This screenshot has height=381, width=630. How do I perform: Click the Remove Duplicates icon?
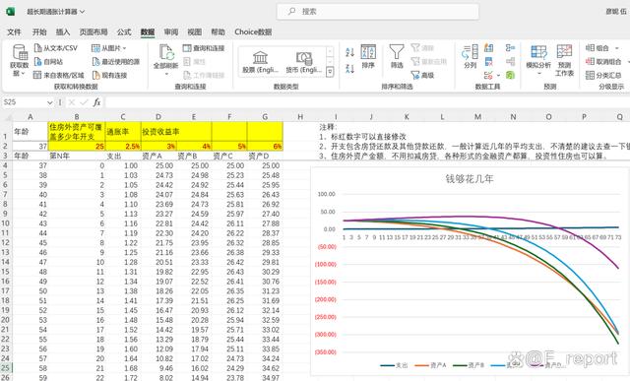coord(489,61)
